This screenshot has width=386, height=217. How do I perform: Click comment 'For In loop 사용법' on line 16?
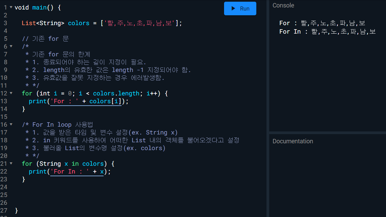click(63, 125)
